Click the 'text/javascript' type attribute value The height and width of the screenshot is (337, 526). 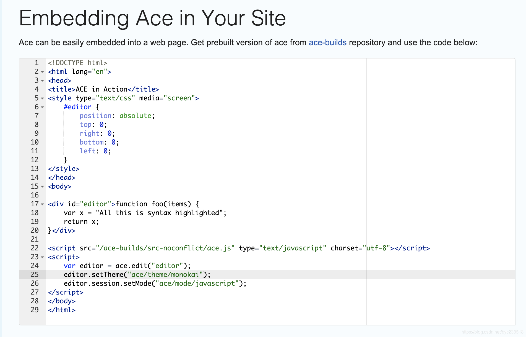coord(293,248)
